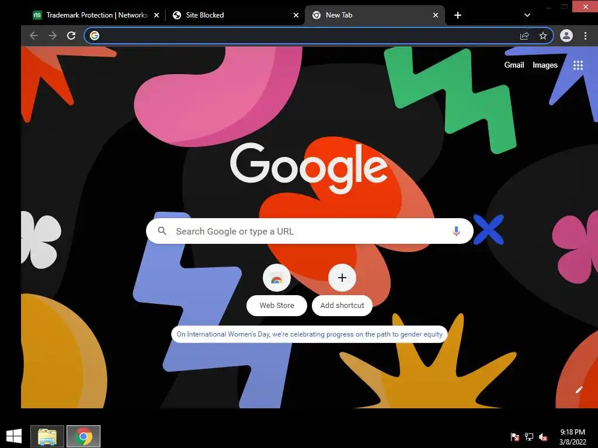Click the Web Store label
This screenshot has height=448, width=598.
tap(277, 306)
